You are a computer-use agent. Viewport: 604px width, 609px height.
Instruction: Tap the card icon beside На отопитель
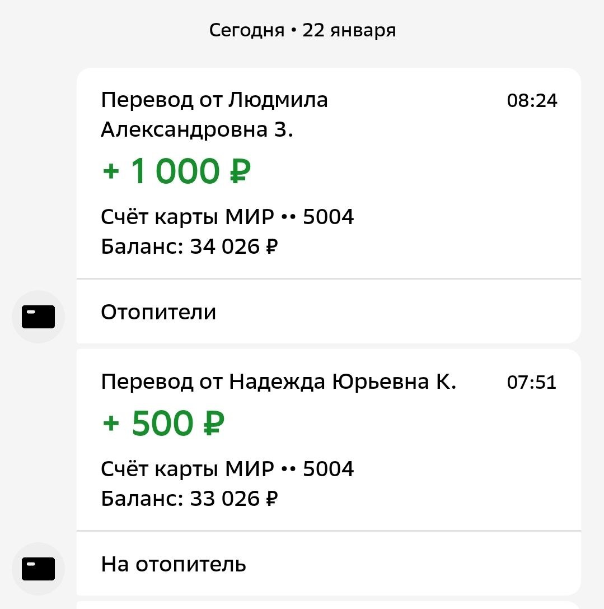[x=38, y=569]
